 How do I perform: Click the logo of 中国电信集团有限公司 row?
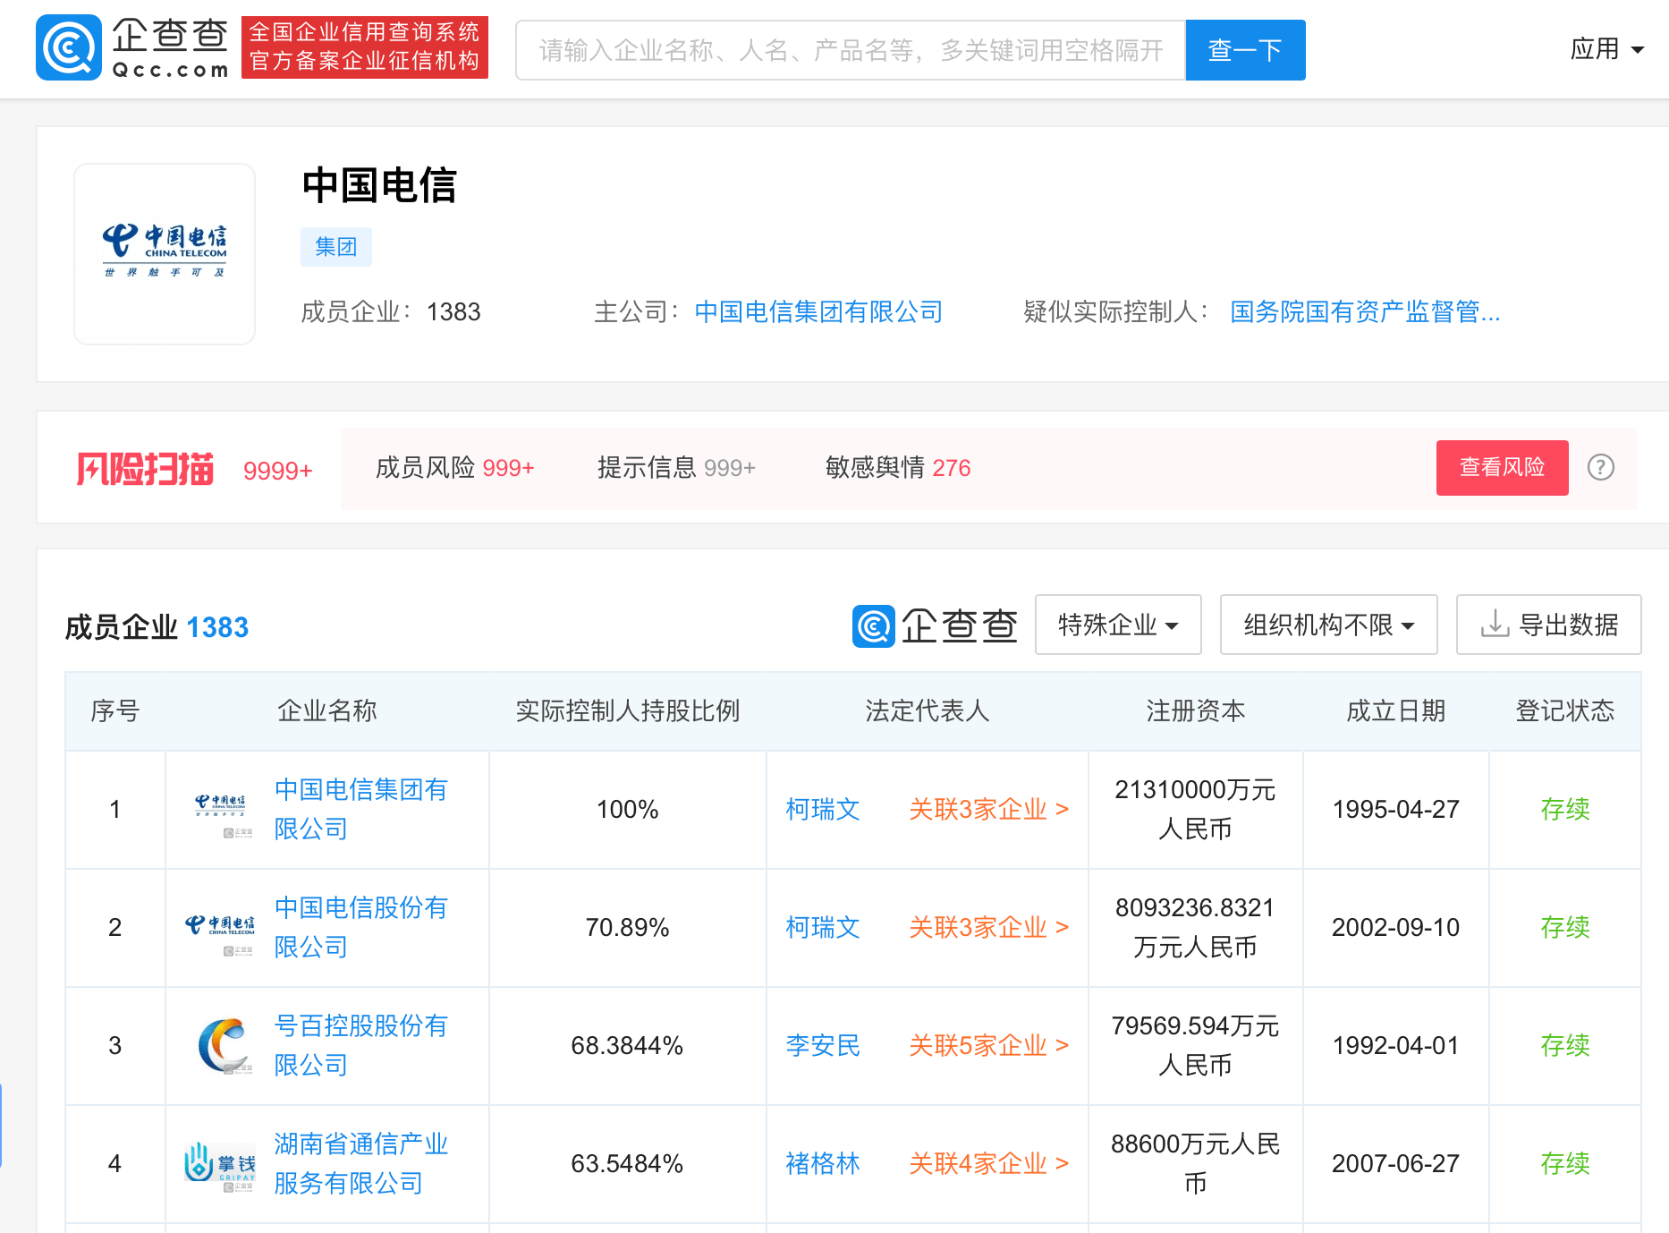click(221, 810)
